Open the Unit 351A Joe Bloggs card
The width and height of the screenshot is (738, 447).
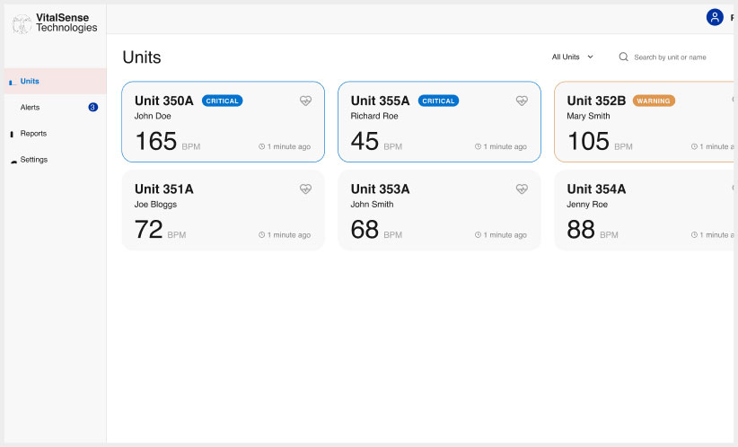coord(223,210)
